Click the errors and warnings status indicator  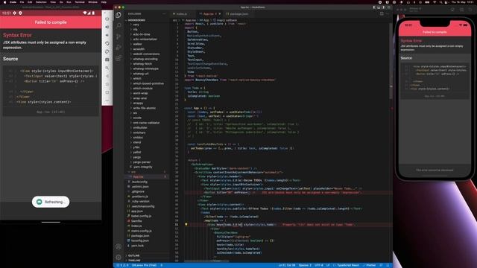pos(122,265)
